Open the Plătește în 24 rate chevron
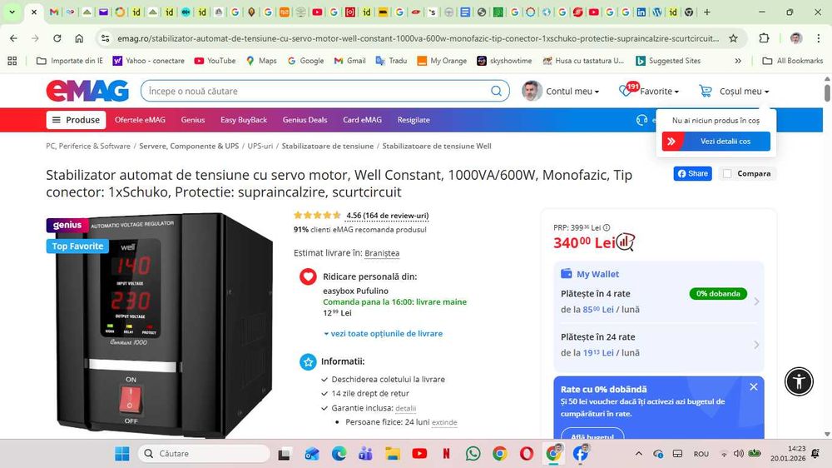Viewport: 832px width, 468px height. pos(756,345)
